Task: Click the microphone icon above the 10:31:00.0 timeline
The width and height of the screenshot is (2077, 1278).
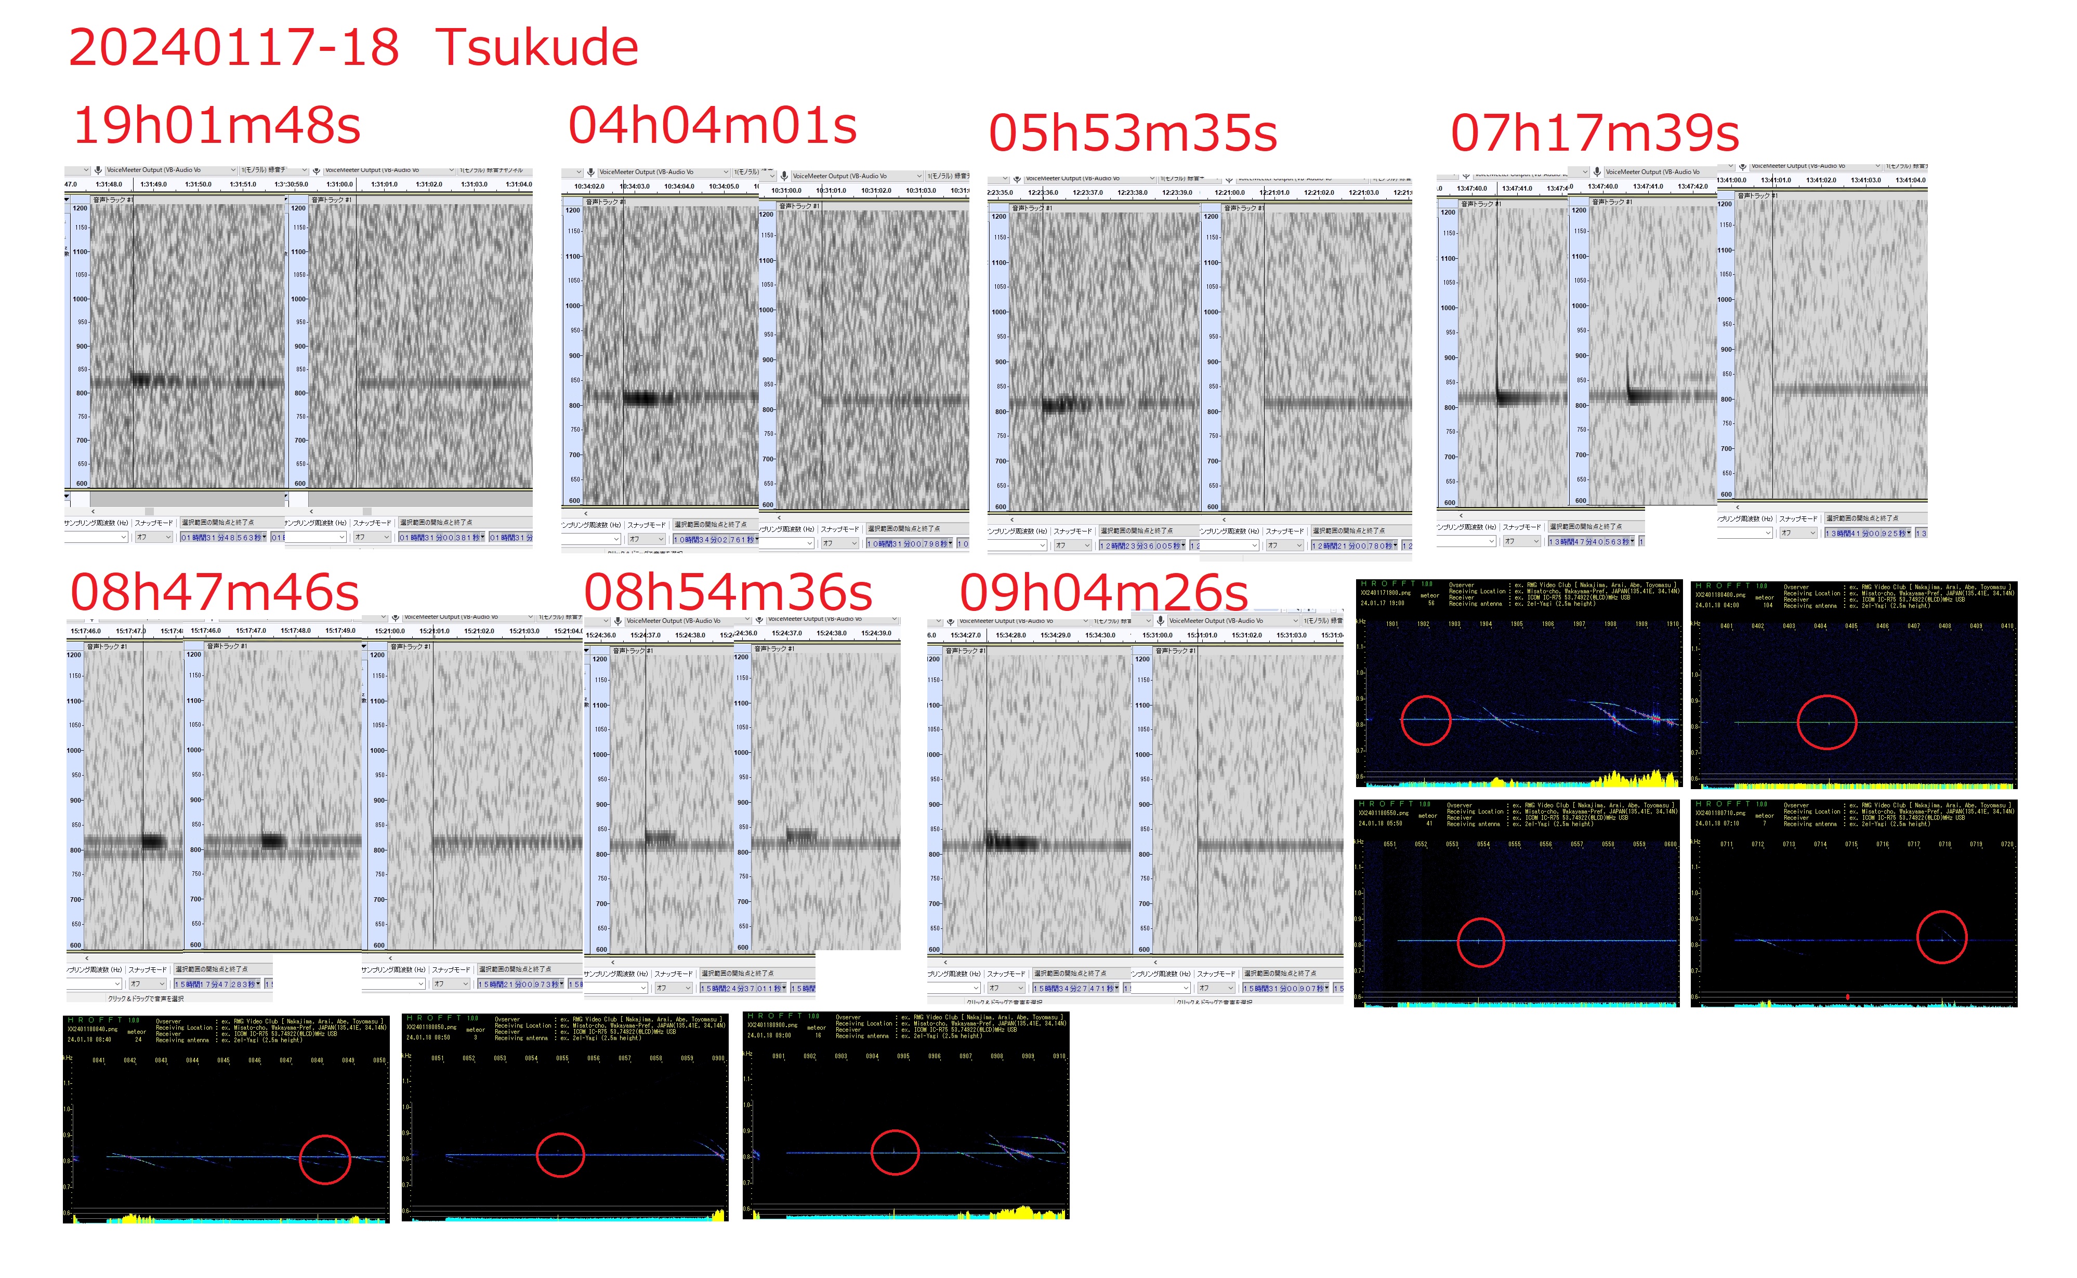Action: pyautogui.click(x=784, y=176)
